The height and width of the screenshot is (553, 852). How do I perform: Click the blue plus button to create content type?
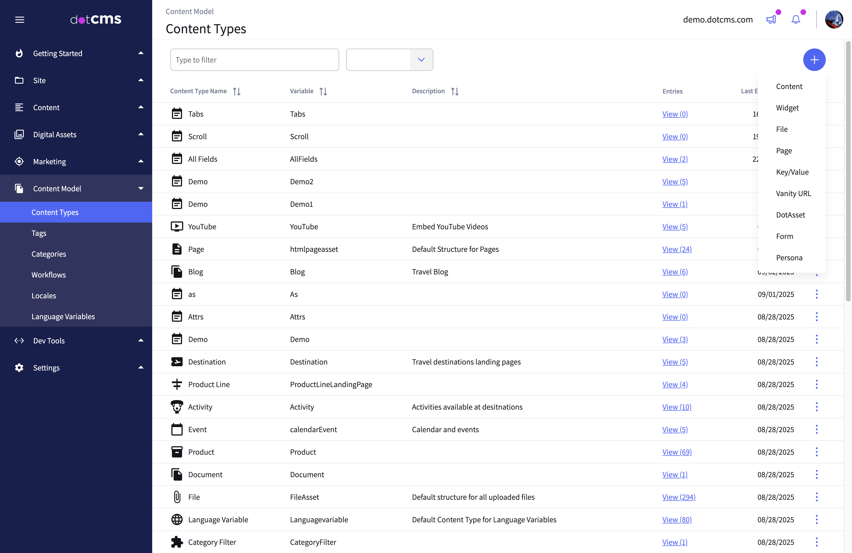815,59
